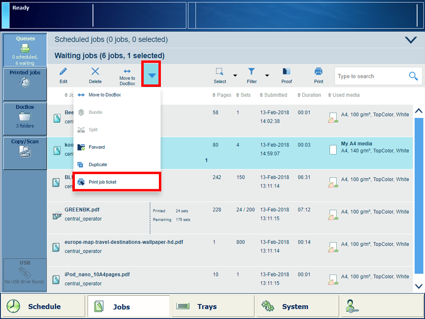Collapse the Move to DocBox dropdown
This screenshot has height=319, width=425.
tap(151, 75)
